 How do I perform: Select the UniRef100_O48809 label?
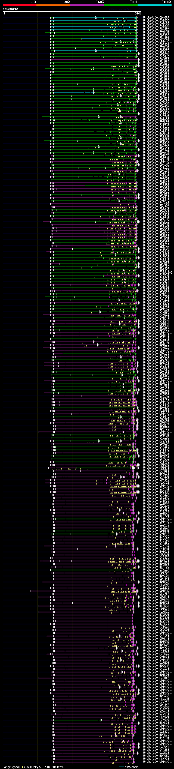click(156, 405)
